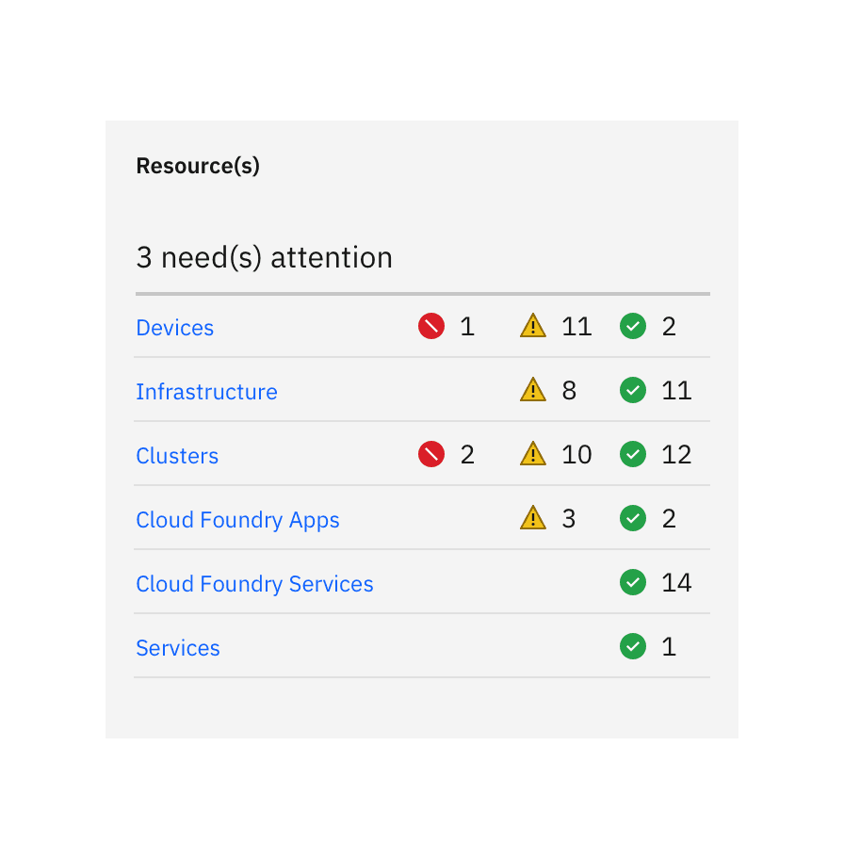Go to the Clusters link
This screenshot has height=844, width=844.
coord(177,456)
